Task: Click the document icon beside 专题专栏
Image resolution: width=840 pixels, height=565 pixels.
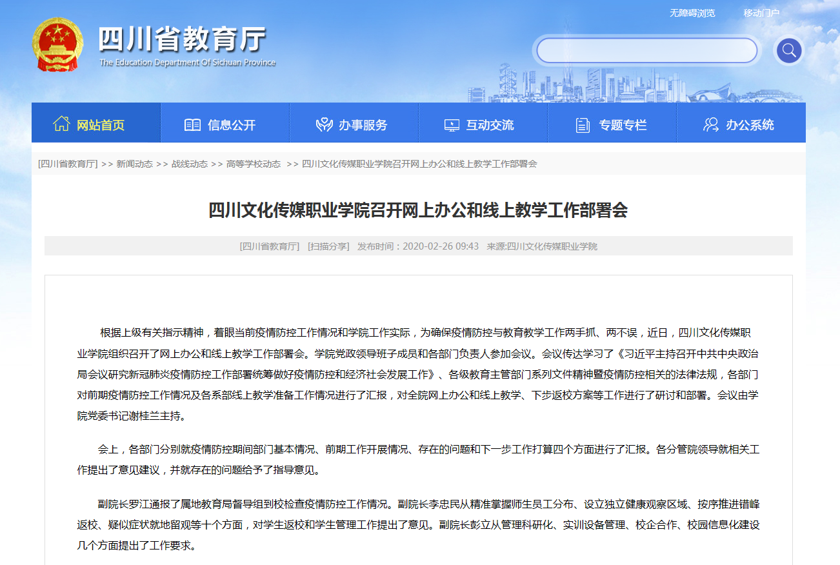Action: click(x=583, y=125)
